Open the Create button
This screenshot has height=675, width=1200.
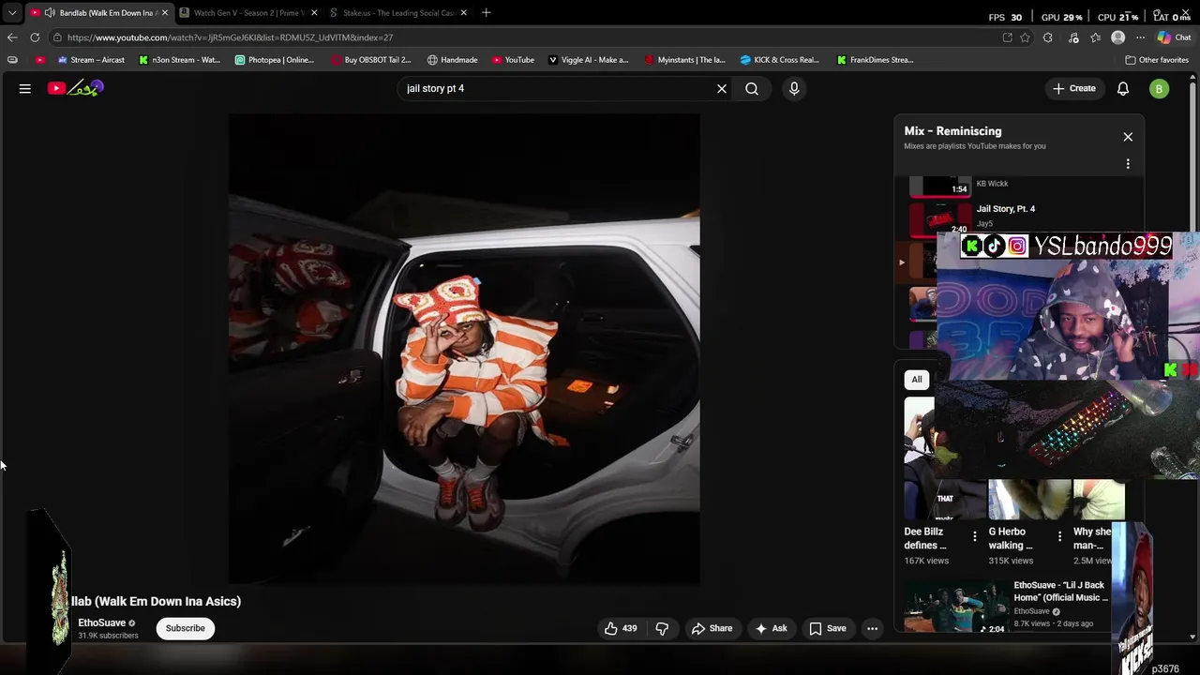(x=1074, y=88)
